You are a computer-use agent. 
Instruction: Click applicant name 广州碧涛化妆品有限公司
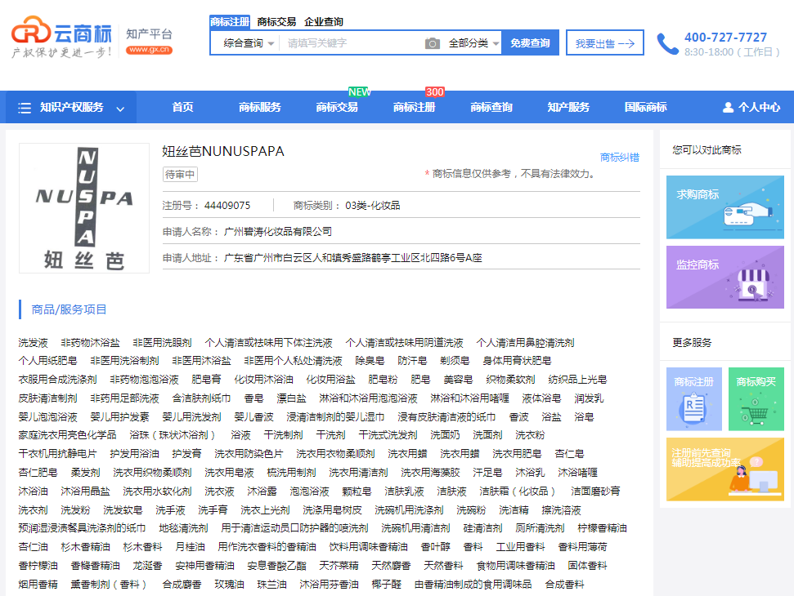click(277, 232)
